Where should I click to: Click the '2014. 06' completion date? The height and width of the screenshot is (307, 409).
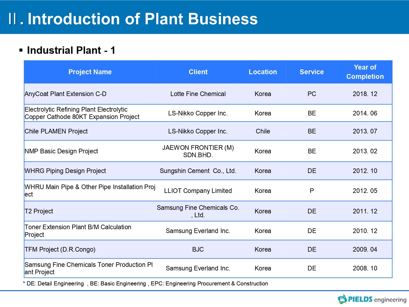(365, 113)
